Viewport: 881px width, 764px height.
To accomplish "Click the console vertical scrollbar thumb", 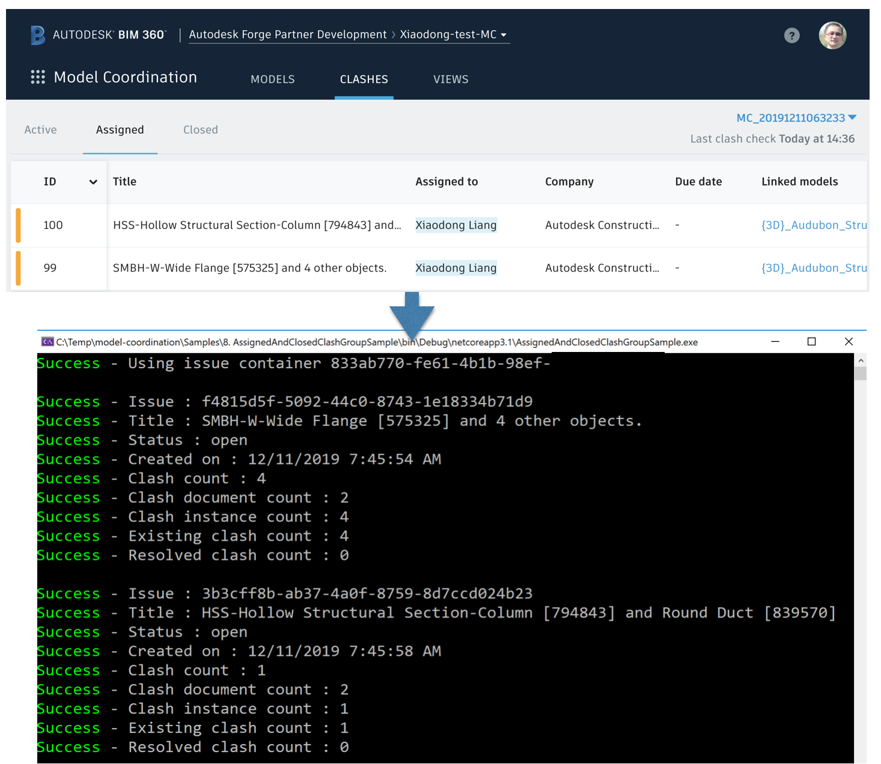I will 861,374.
